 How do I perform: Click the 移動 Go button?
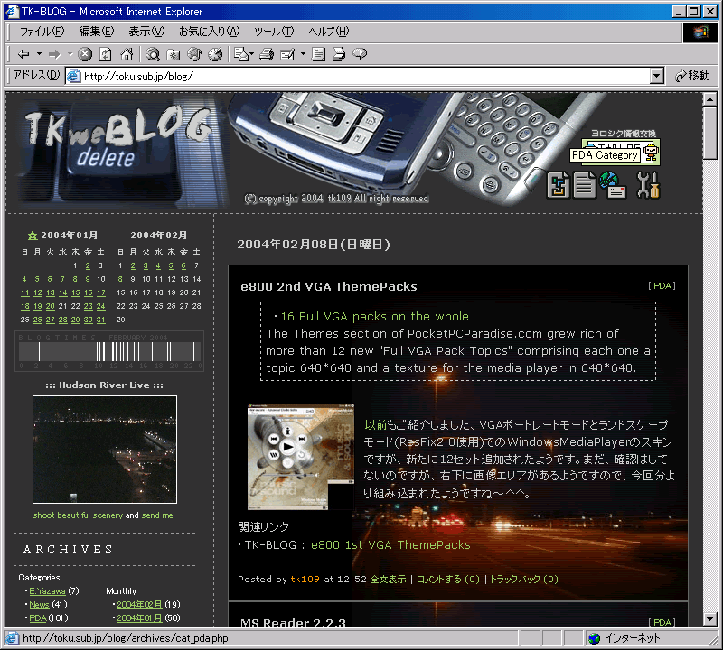coord(692,76)
